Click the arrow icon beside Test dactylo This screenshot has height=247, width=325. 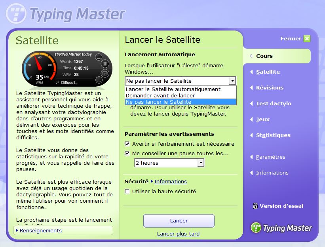pyautogui.click(x=251, y=103)
